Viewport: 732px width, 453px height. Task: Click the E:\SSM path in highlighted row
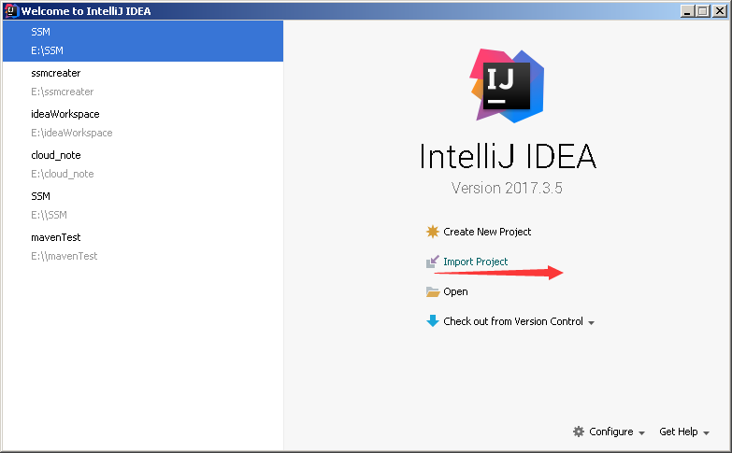(x=47, y=50)
